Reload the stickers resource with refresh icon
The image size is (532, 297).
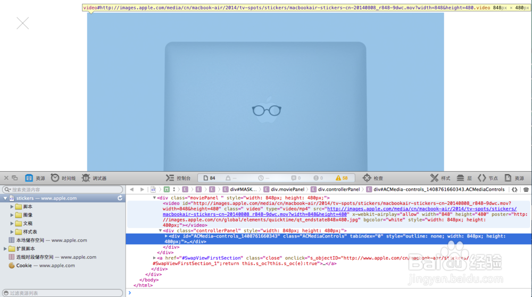120,198
